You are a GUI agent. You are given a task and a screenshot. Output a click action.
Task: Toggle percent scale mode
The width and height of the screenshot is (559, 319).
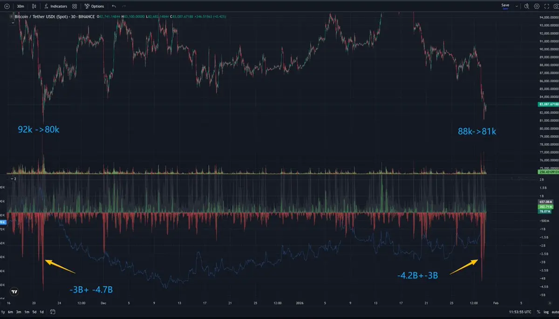tap(538, 312)
